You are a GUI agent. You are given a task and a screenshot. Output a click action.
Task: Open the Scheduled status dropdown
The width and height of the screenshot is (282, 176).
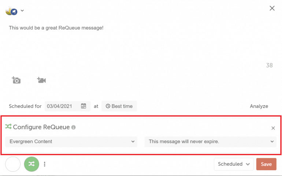[x=234, y=164]
